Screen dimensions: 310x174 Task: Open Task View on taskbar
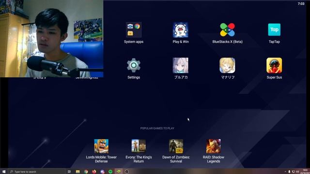point(69,172)
